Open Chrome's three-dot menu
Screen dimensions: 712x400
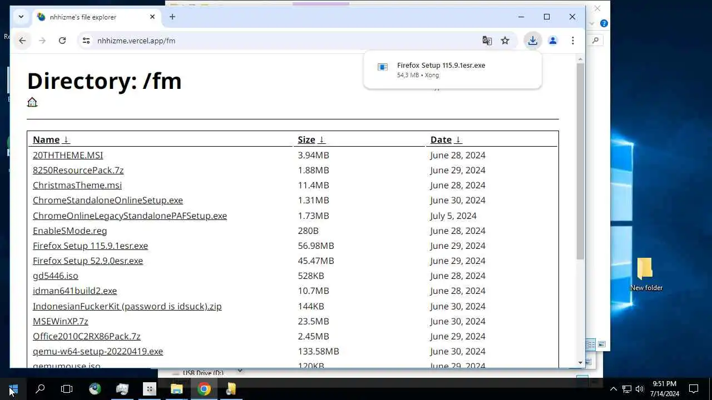pyautogui.click(x=572, y=41)
